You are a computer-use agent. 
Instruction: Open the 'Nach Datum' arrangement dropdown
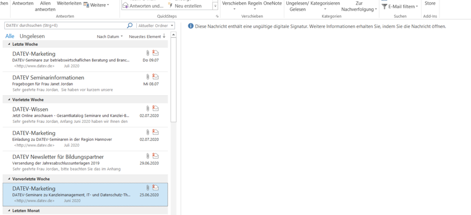110,37
